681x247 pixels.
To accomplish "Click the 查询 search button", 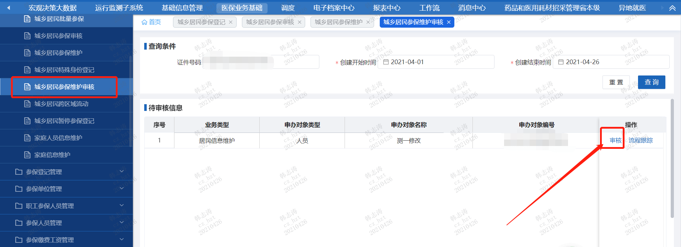I will (x=651, y=82).
